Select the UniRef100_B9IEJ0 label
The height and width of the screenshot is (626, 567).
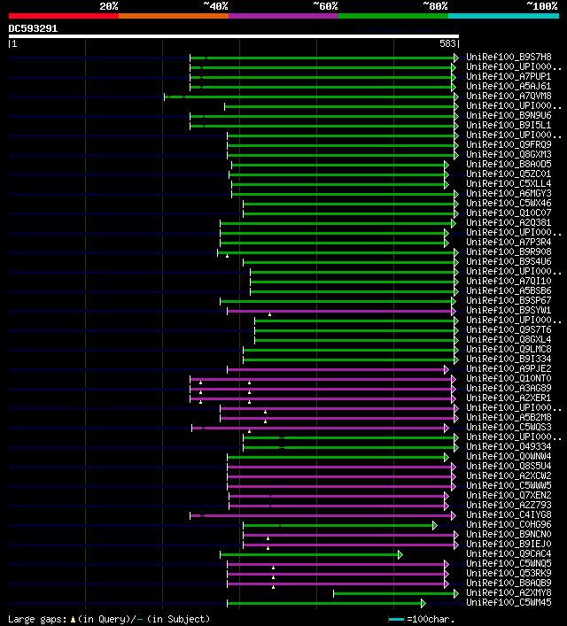tap(509, 545)
